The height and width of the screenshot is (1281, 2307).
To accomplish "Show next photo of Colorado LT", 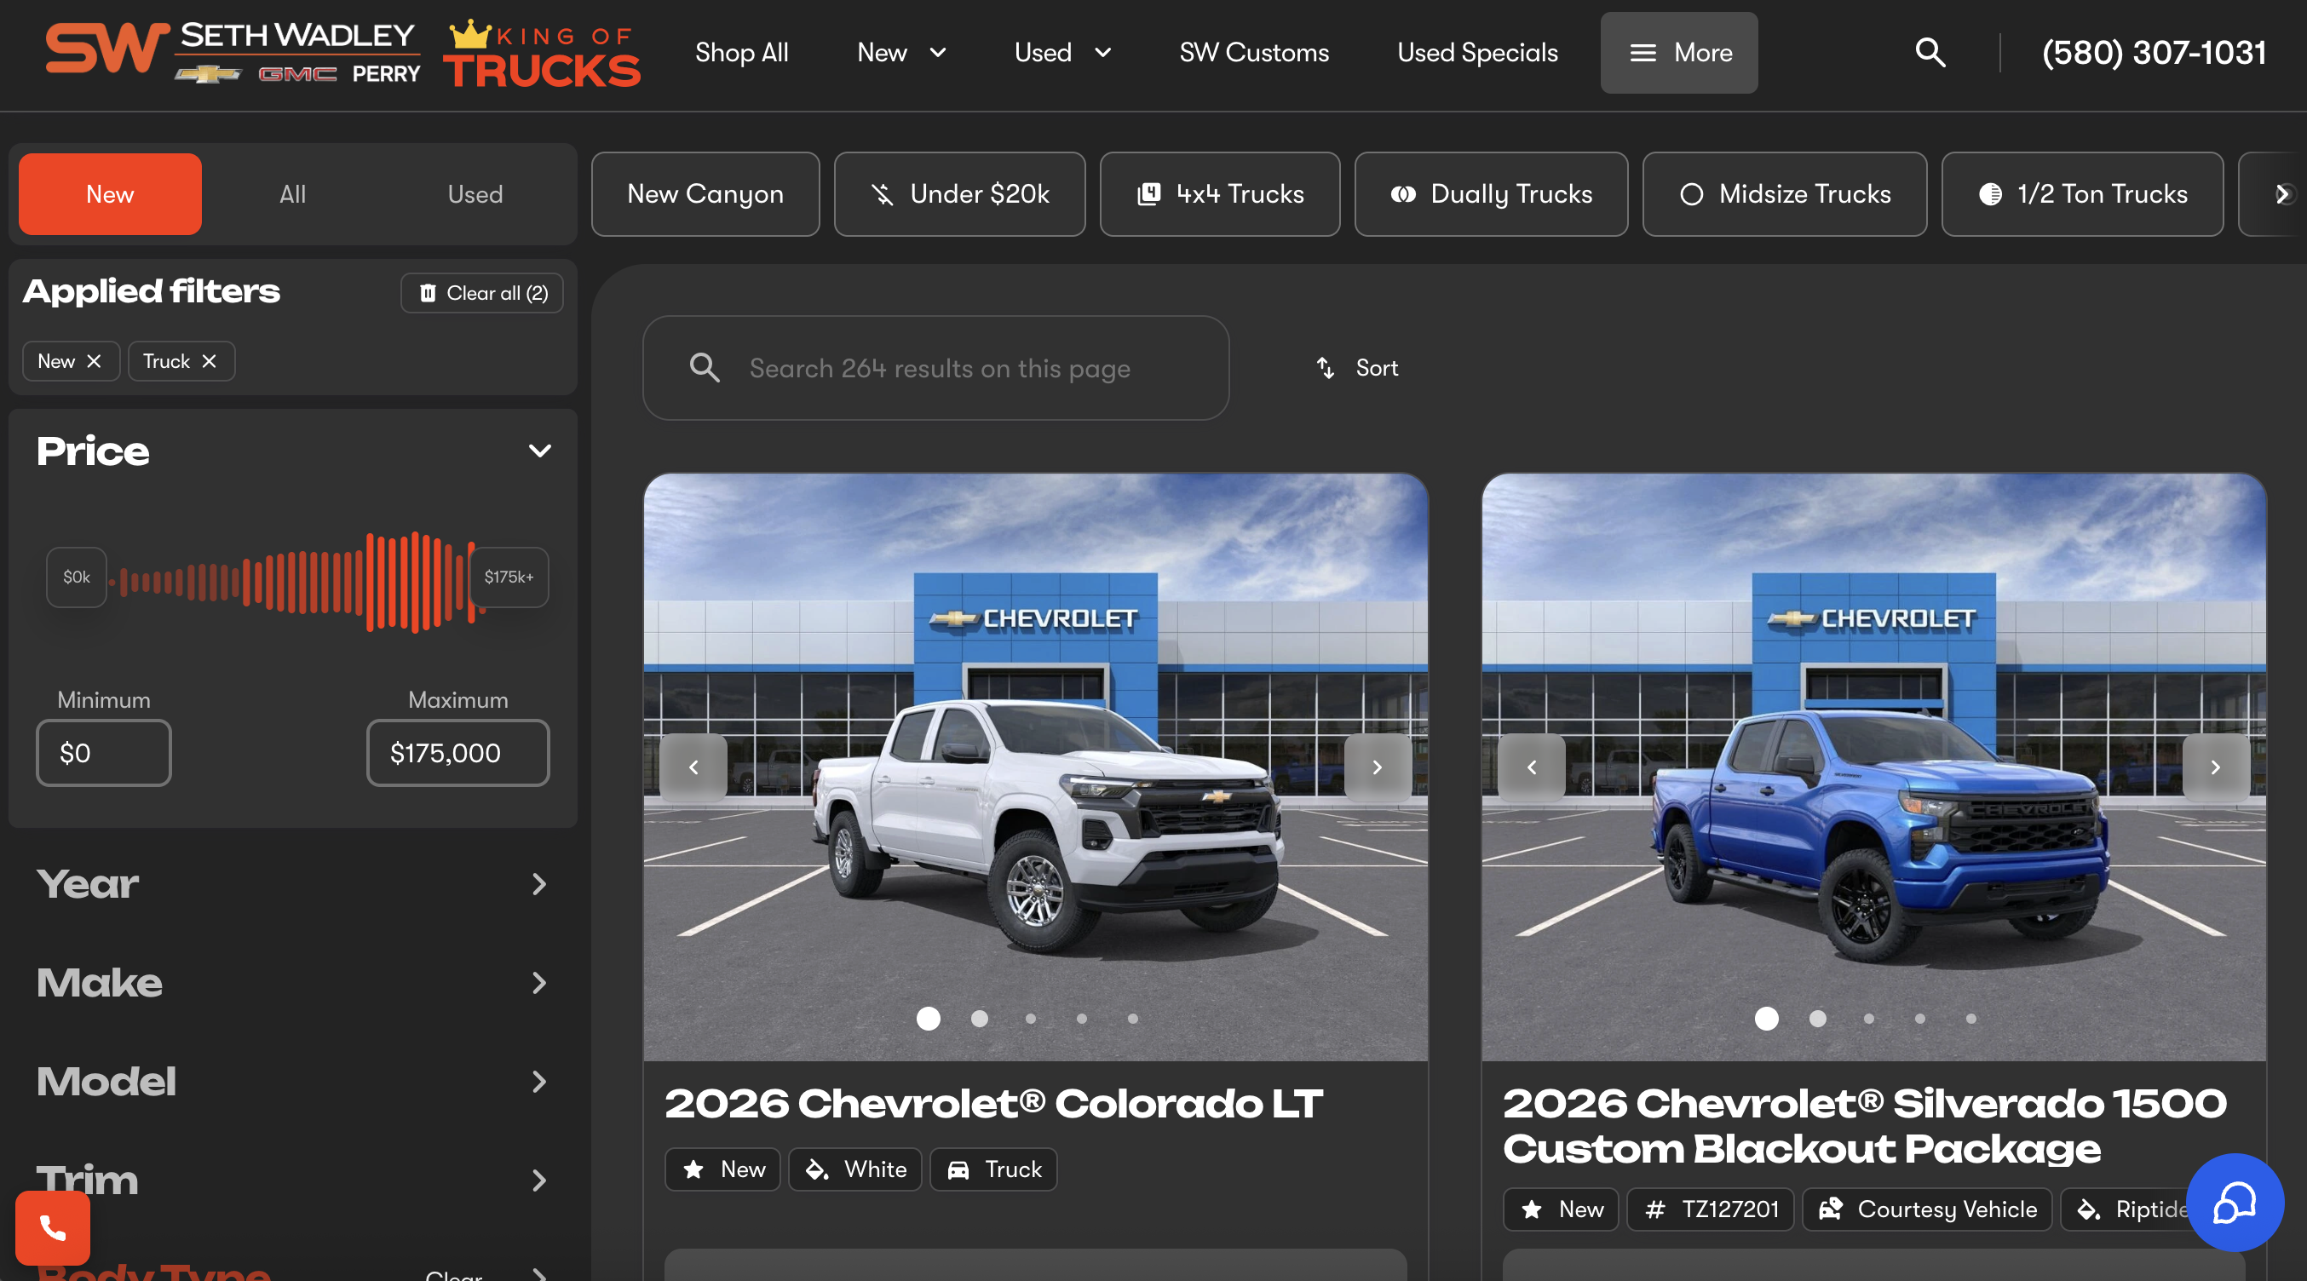I will (x=1378, y=767).
